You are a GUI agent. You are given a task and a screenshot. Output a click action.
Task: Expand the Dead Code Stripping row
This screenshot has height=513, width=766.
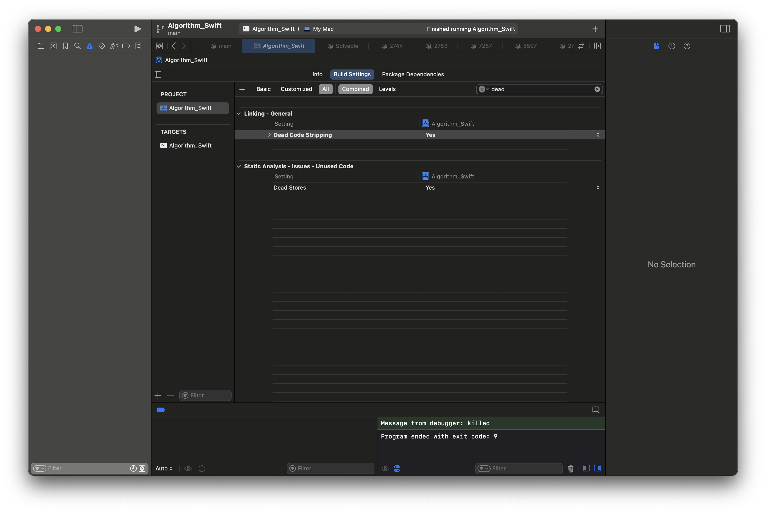click(269, 135)
